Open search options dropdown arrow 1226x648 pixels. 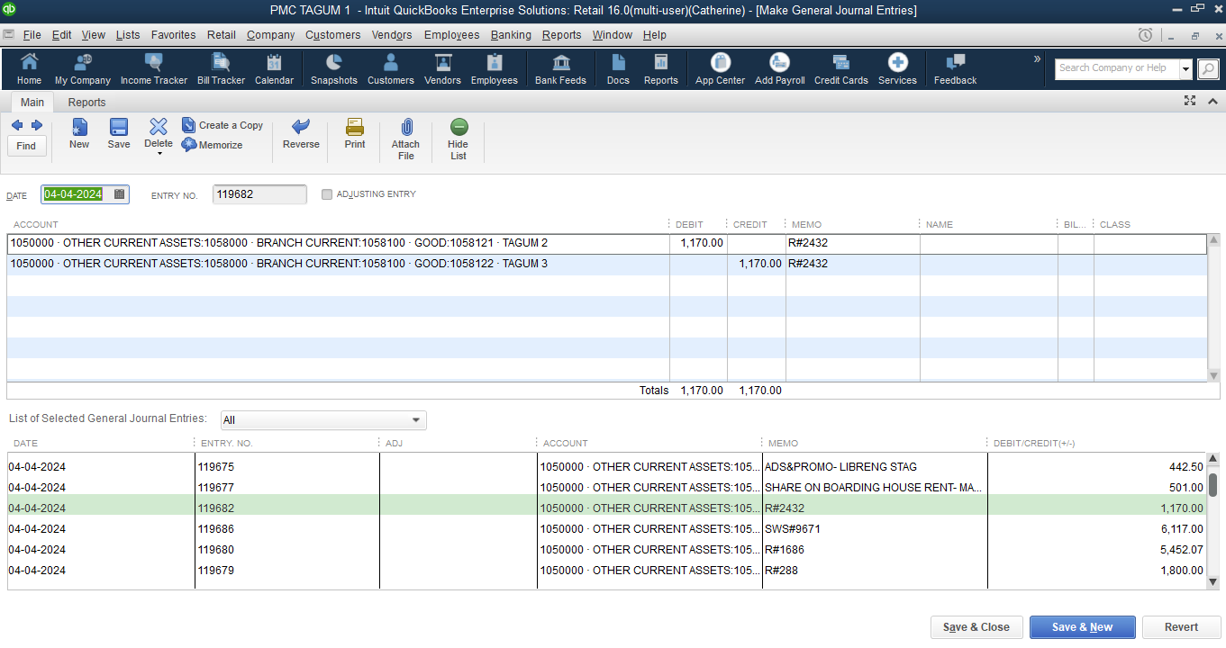[1185, 68]
